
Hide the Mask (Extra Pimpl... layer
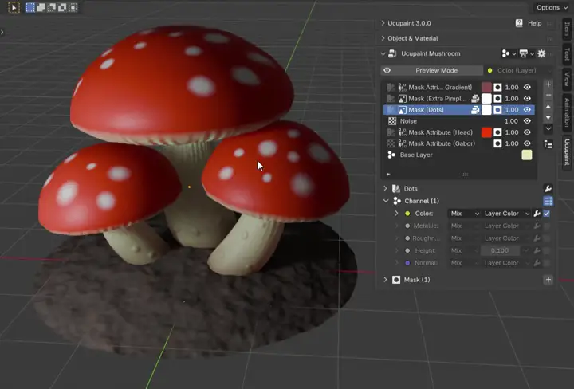point(527,98)
